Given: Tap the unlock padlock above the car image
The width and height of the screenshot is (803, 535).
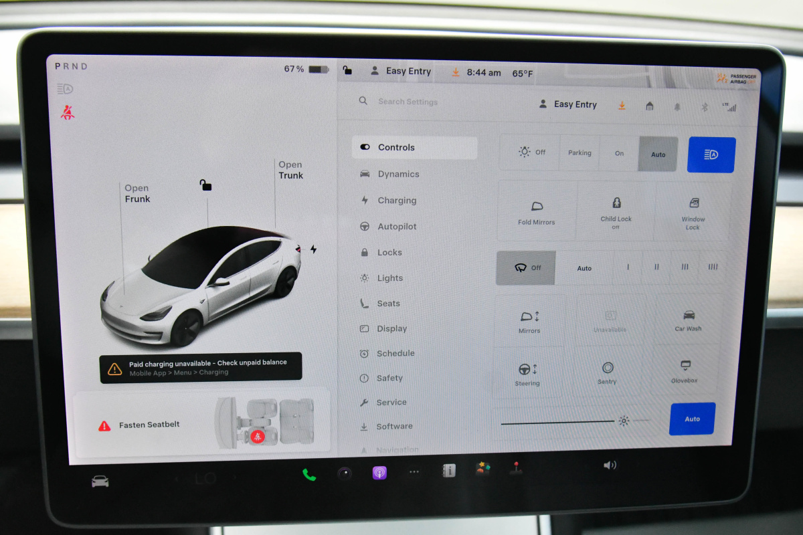Looking at the screenshot, I should click(206, 185).
